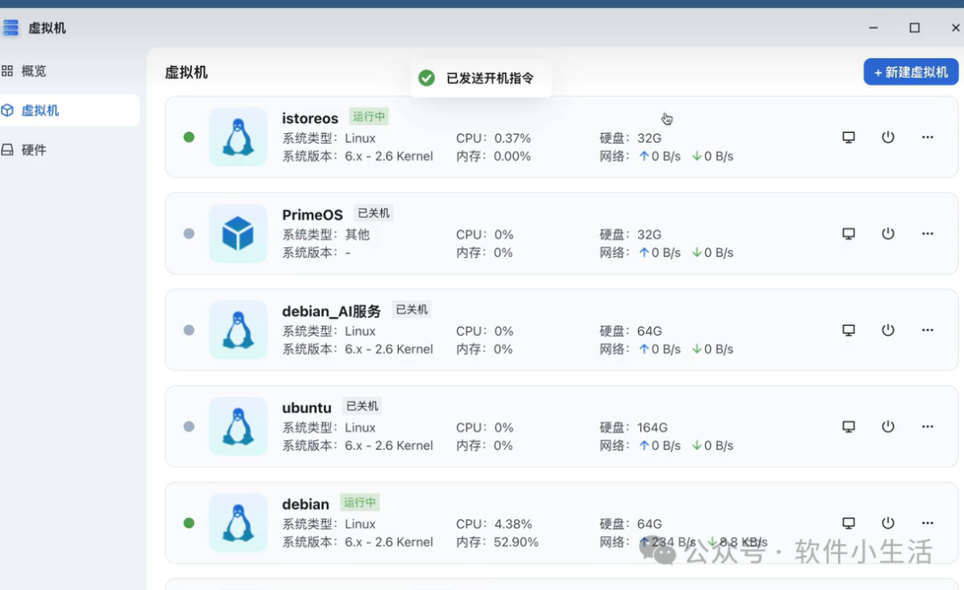Click the 已发送开机指令 notification toast

point(481,78)
